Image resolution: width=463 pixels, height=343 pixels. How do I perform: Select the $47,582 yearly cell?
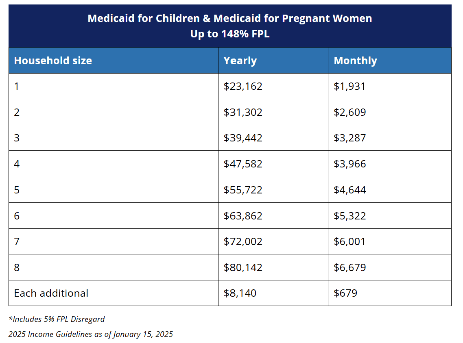pyautogui.click(x=243, y=164)
